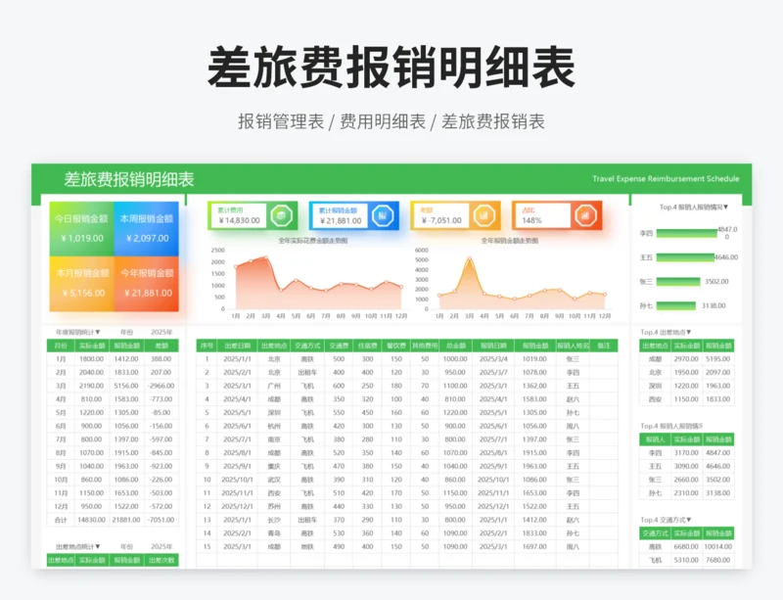The height and width of the screenshot is (600, 783).
Task: Select the 1800.00 cell in the January row
Action: click(x=91, y=359)
